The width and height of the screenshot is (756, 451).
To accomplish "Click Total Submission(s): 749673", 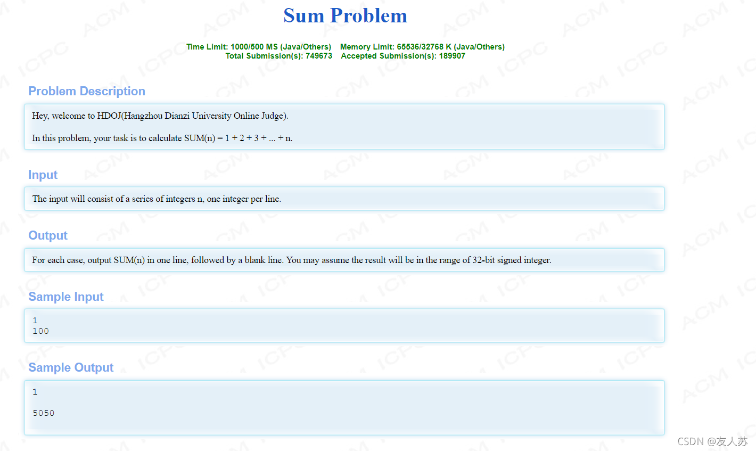I will 278,56.
